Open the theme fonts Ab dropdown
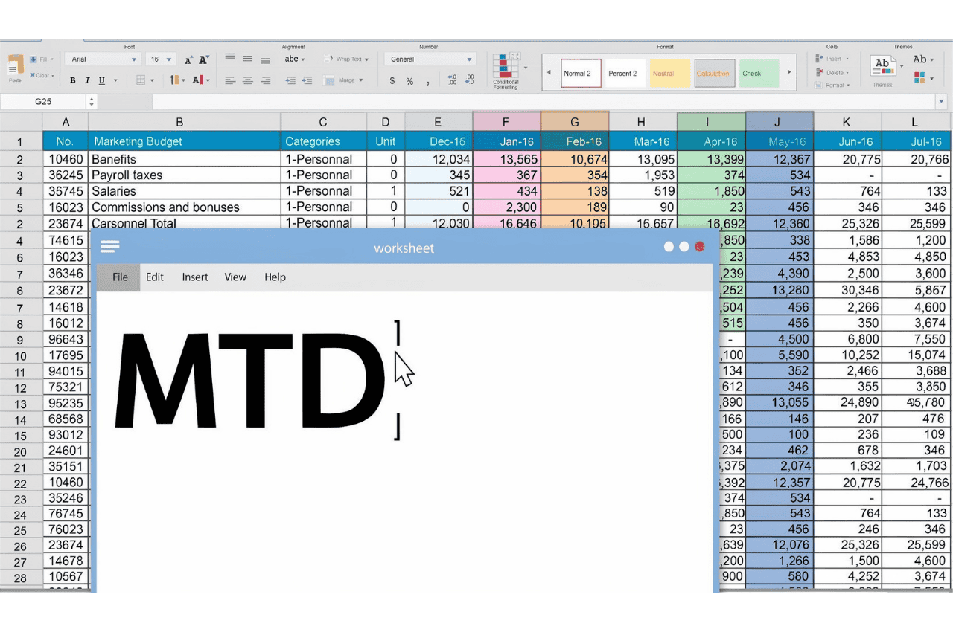 [923, 59]
